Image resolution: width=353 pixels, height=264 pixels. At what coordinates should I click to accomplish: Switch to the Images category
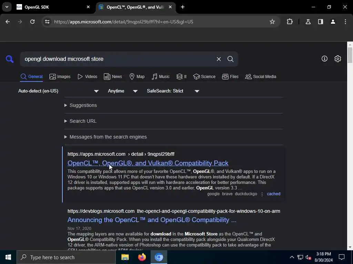click(x=60, y=77)
